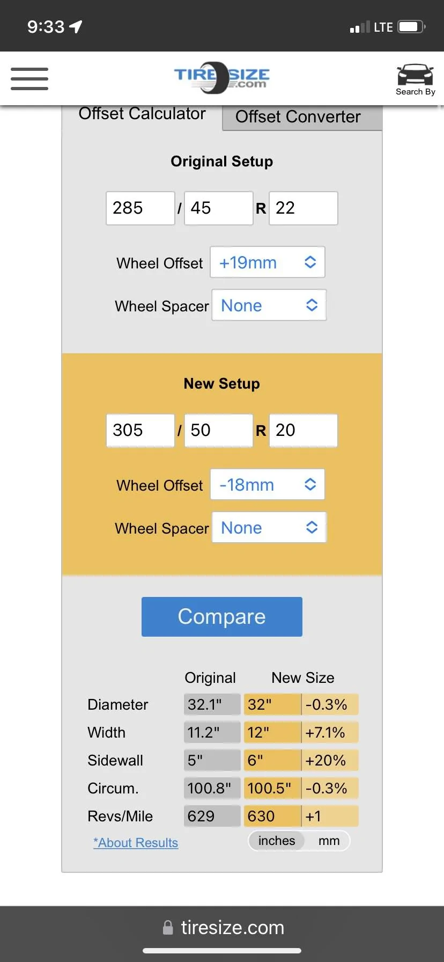Open original Wheel Spacer None dropdown

[269, 305]
